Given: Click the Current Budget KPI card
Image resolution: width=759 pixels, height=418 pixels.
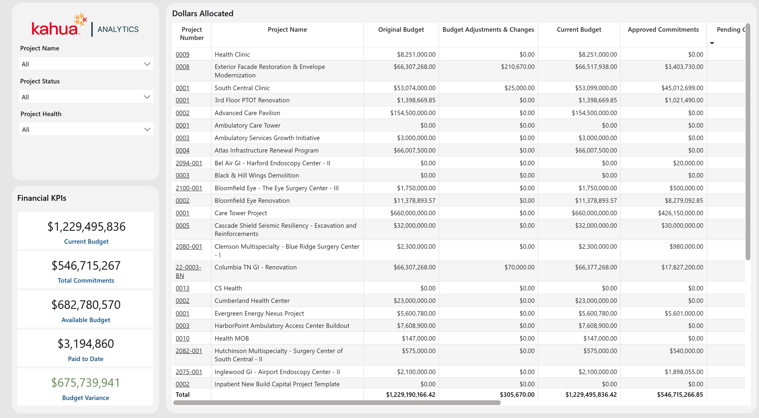Looking at the screenshot, I should click(x=86, y=231).
